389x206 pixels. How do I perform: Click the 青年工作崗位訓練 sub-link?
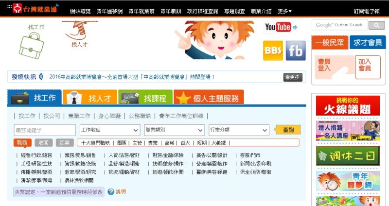click(181, 116)
